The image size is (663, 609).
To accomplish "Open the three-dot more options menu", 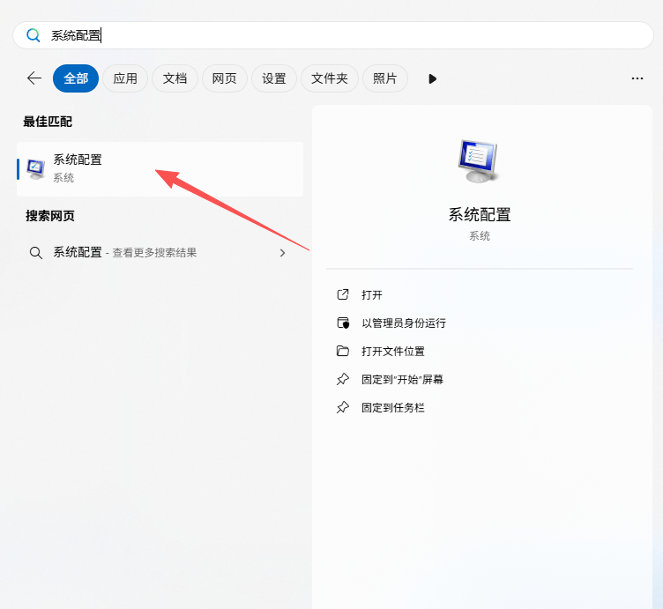I will tap(637, 78).
